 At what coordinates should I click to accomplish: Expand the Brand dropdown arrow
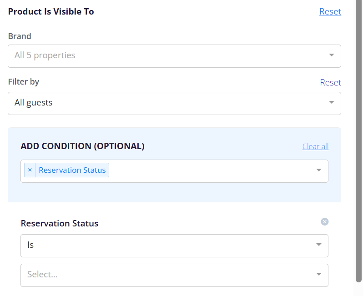[x=332, y=55]
